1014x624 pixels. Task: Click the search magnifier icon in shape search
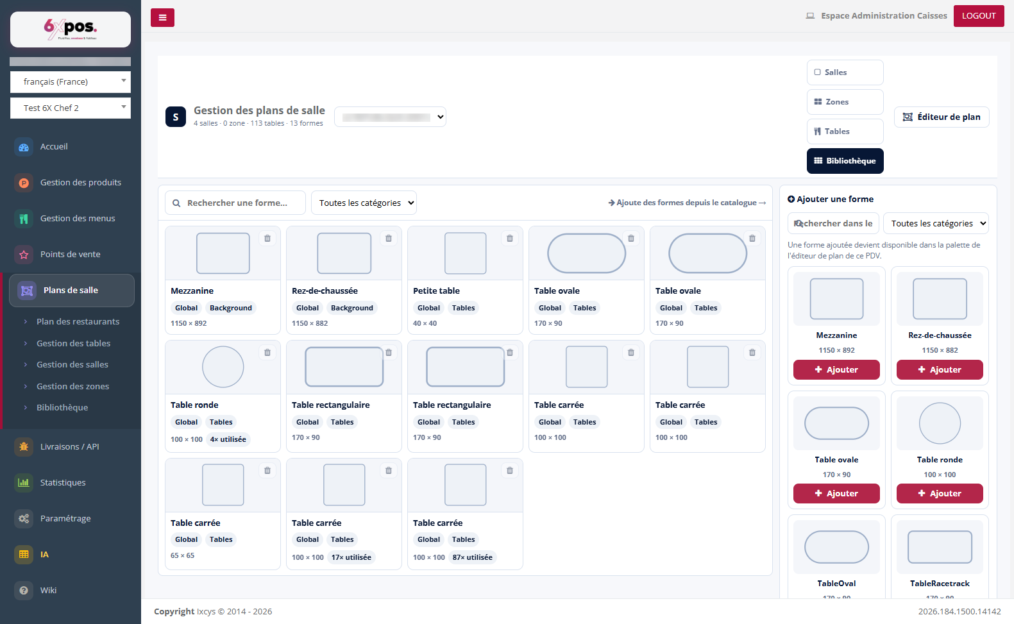(176, 203)
